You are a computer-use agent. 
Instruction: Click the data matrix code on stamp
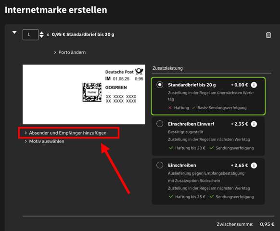pyautogui.click(x=92, y=92)
